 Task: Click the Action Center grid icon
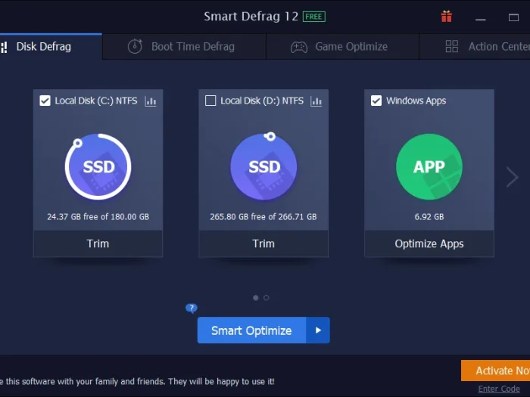pos(451,46)
